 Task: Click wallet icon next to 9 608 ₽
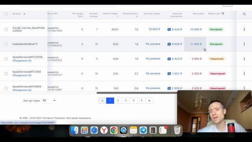click(169, 44)
